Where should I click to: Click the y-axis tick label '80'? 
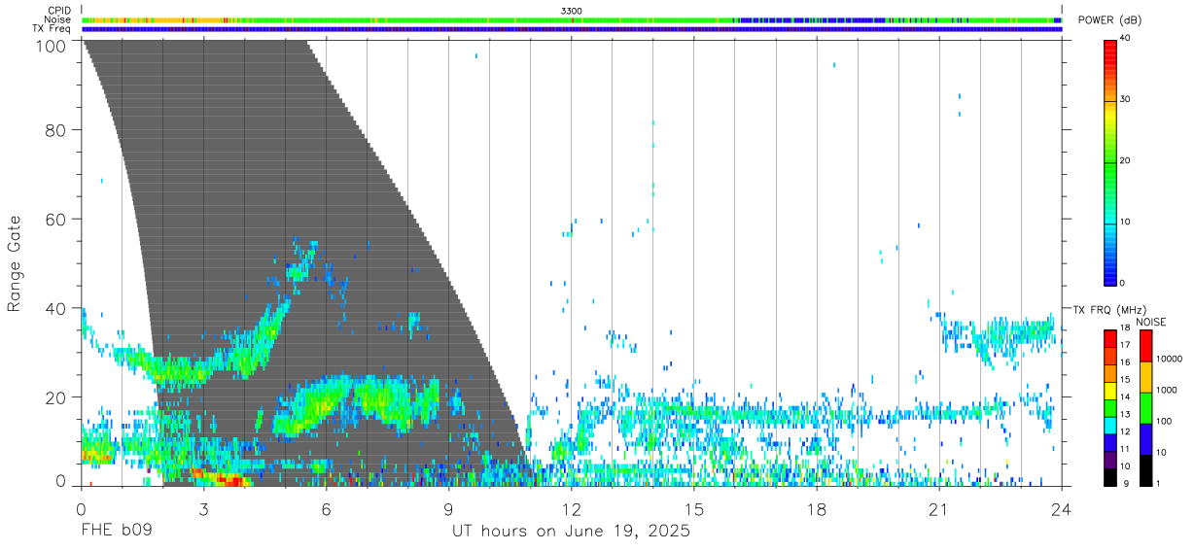coord(56,129)
